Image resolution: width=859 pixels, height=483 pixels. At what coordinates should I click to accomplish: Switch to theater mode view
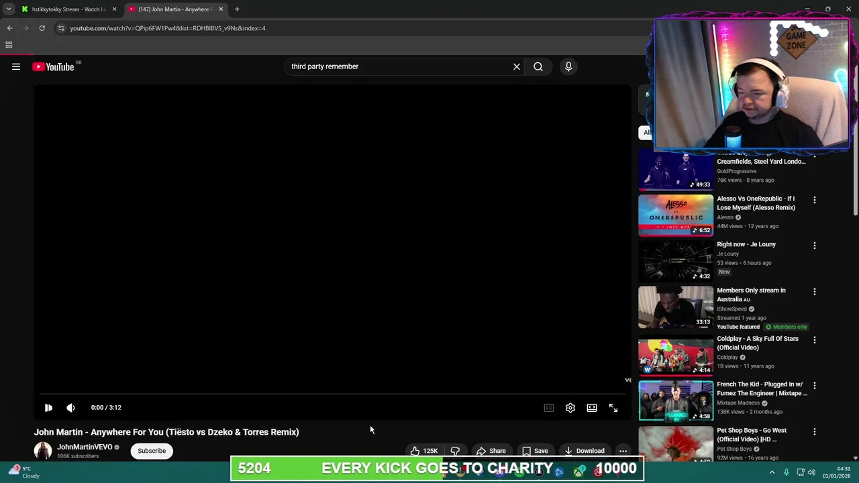coord(592,407)
